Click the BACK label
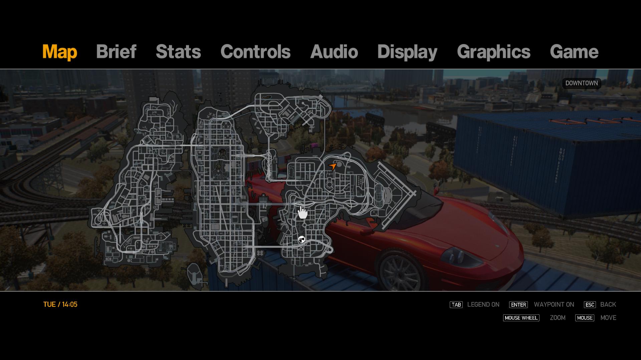The width and height of the screenshot is (641, 360). point(608,305)
